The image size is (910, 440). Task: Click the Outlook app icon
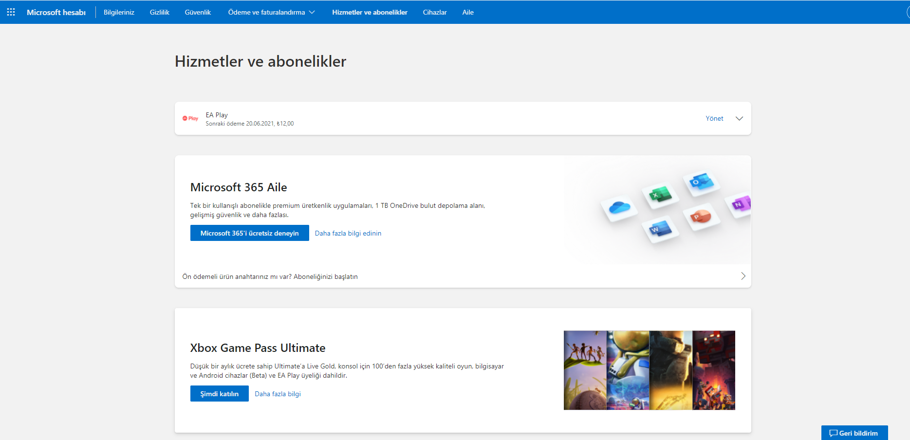coord(701,183)
